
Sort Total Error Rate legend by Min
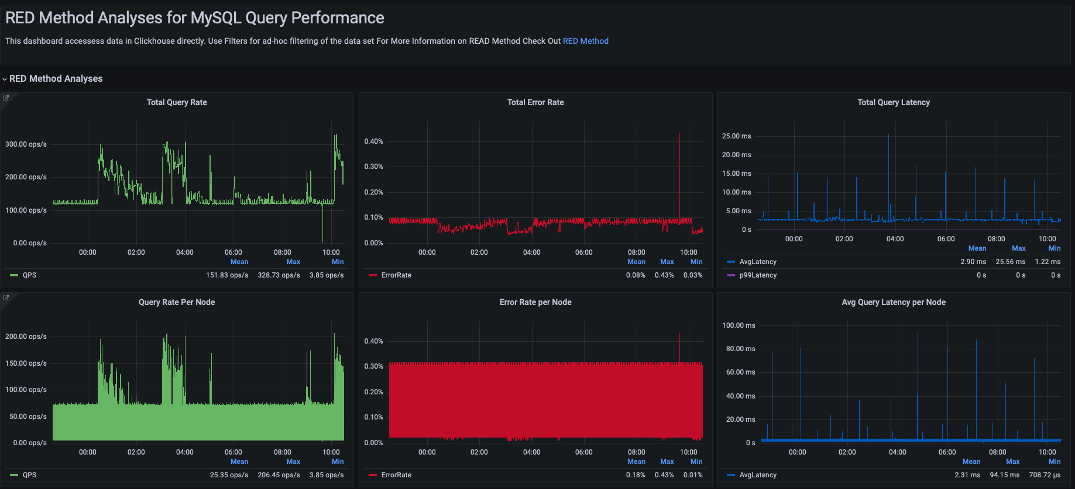tap(696, 262)
